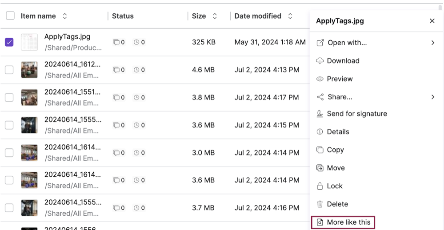Click the Copy icon
This screenshot has width=444, height=230.
click(320, 150)
